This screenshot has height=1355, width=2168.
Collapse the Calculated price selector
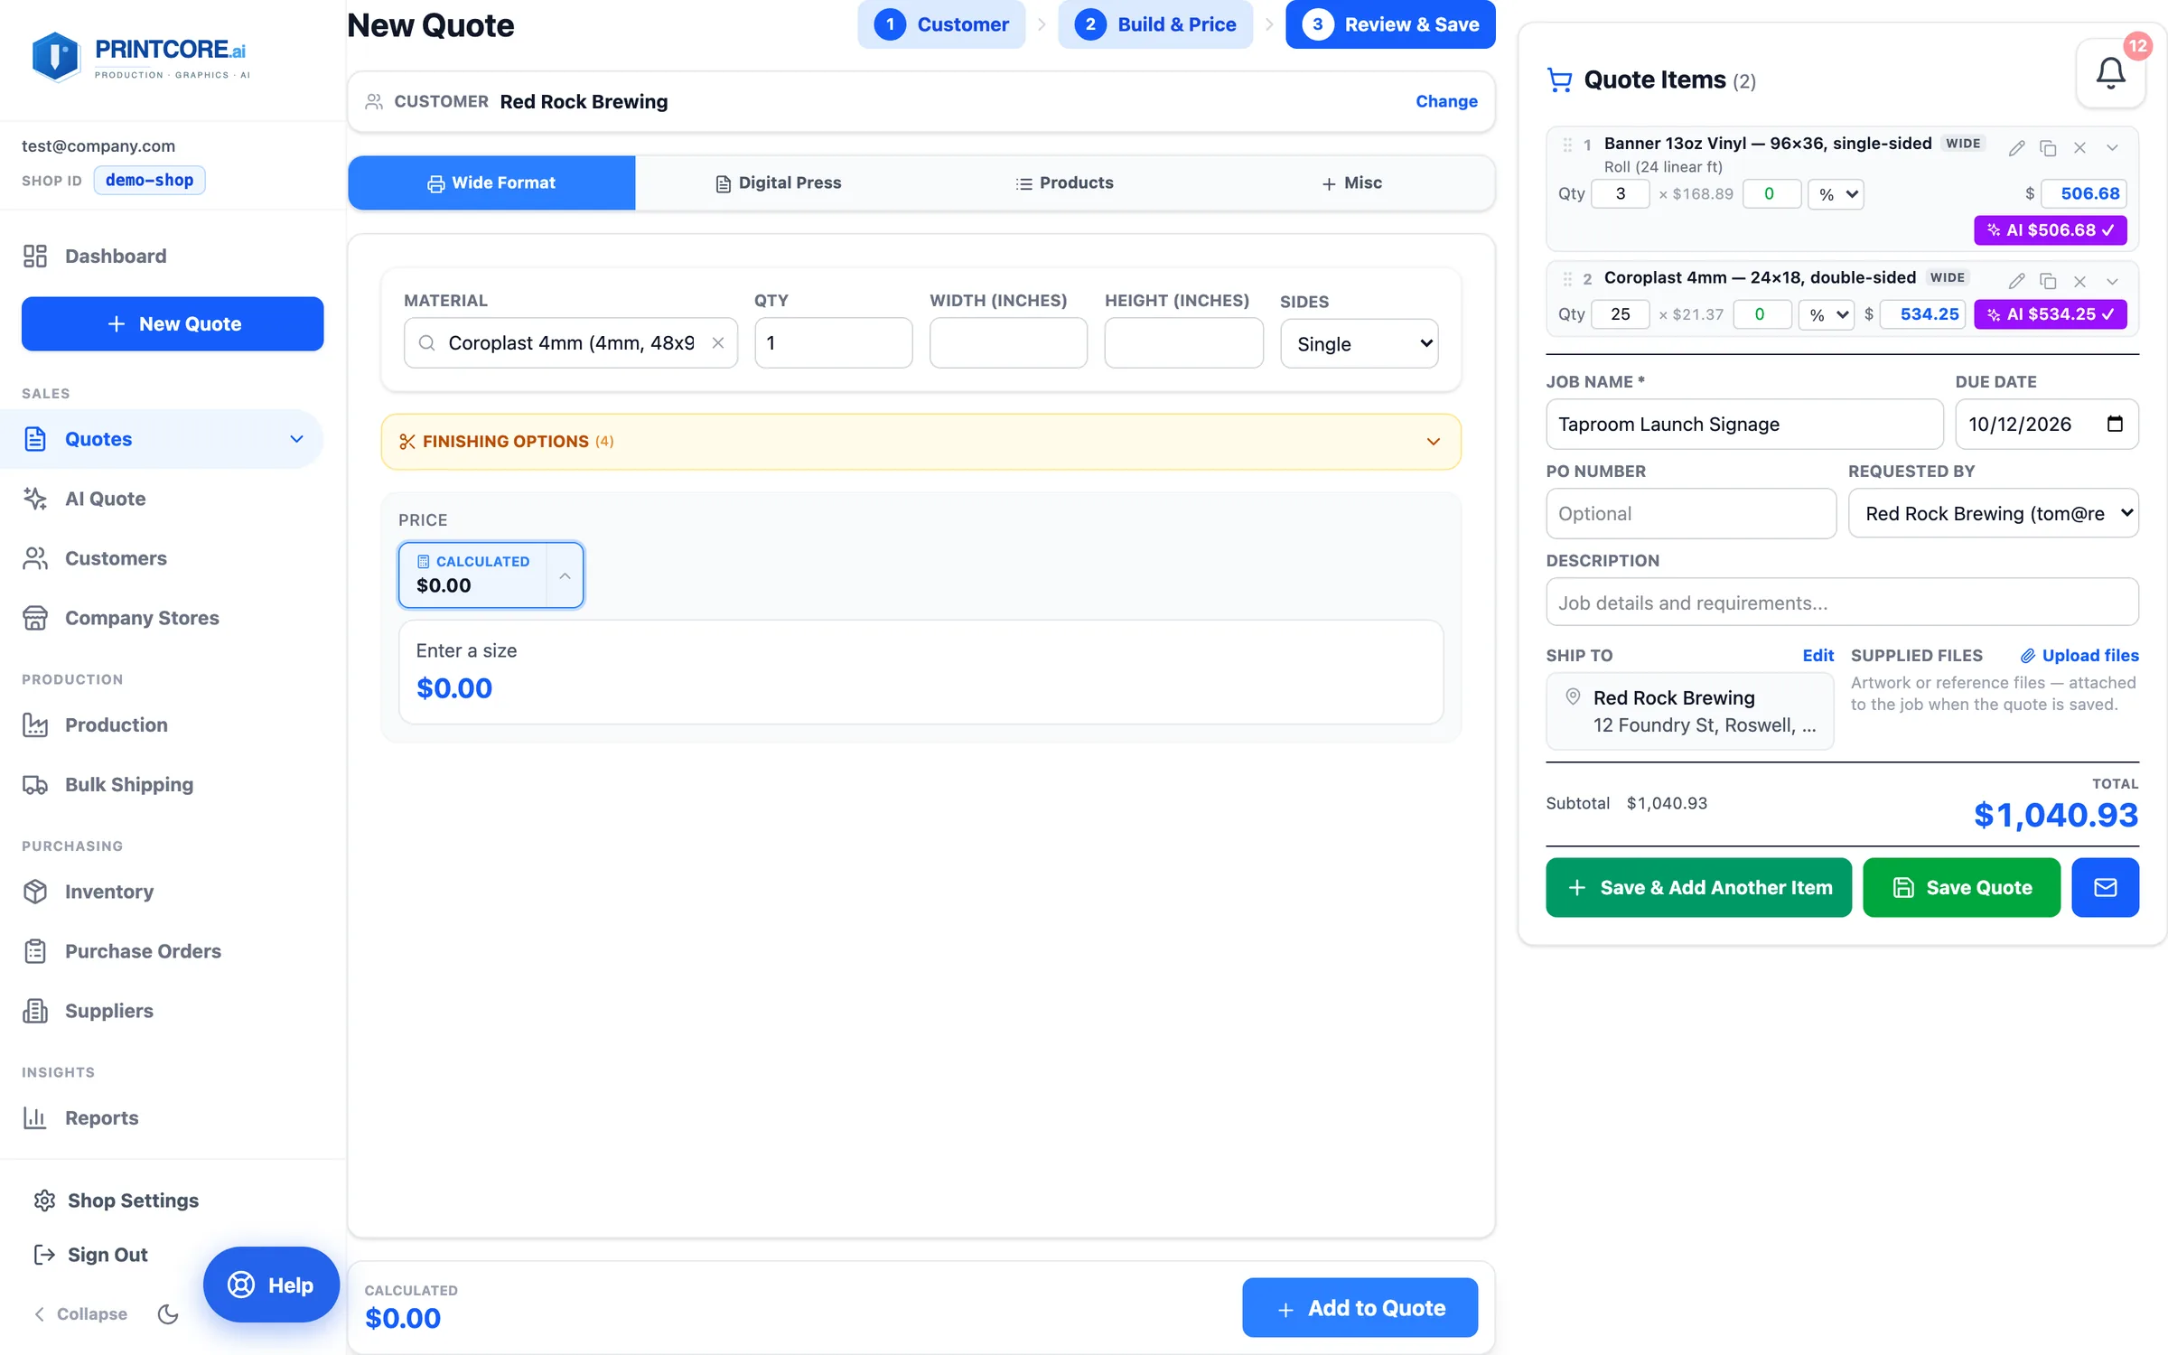(565, 575)
